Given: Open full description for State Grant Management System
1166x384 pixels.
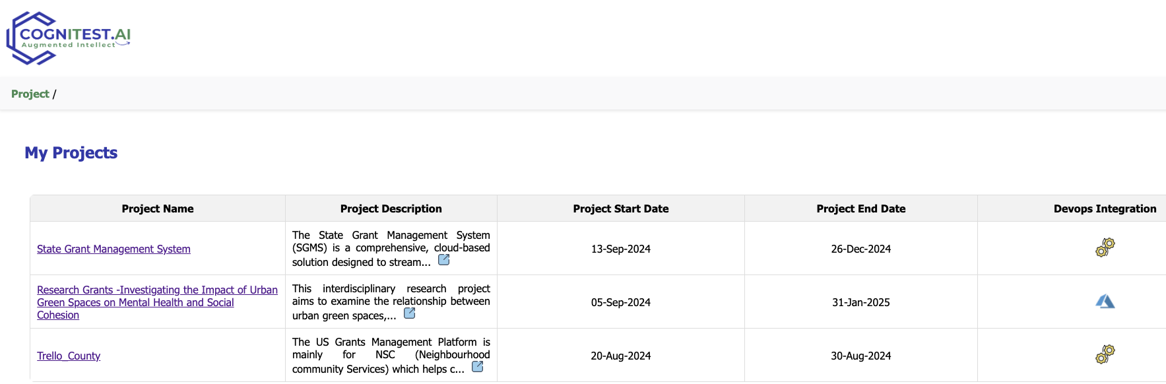Looking at the screenshot, I should (x=444, y=260).
